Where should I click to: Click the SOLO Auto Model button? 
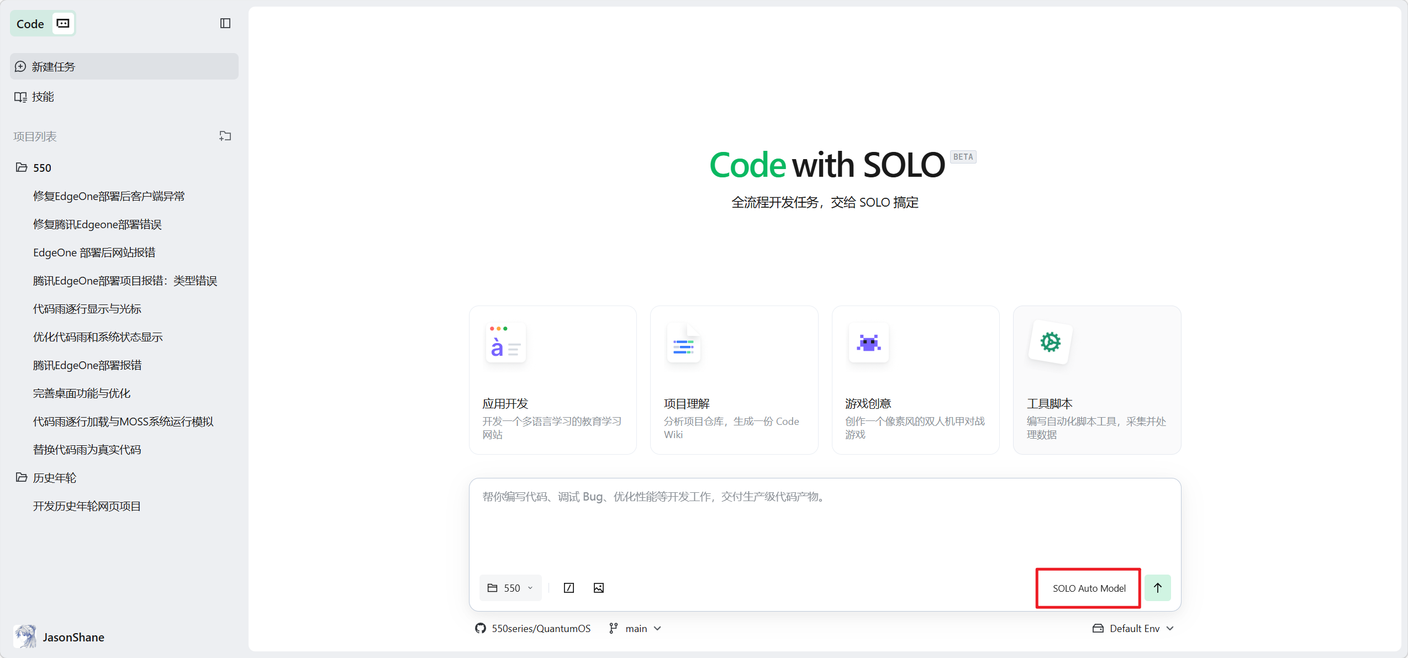(1088, 588)
